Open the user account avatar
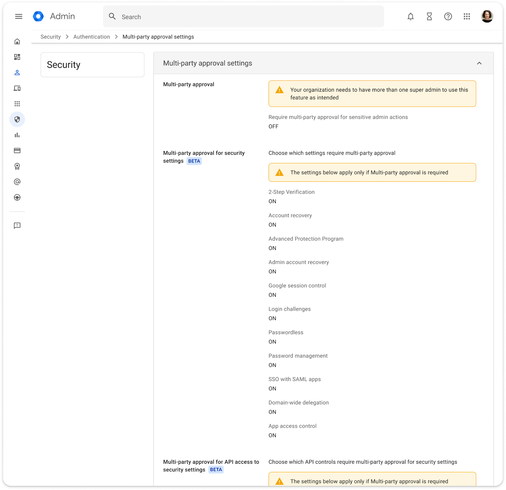Image resolution: width=506 pixels, height=490 pixels. [487, 16]
